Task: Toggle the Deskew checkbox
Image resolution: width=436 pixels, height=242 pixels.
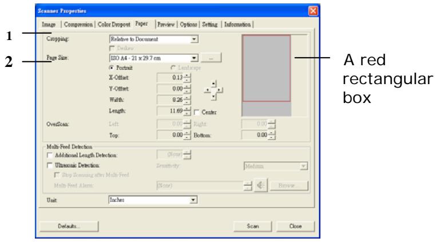Action: [x=112, y=49]
